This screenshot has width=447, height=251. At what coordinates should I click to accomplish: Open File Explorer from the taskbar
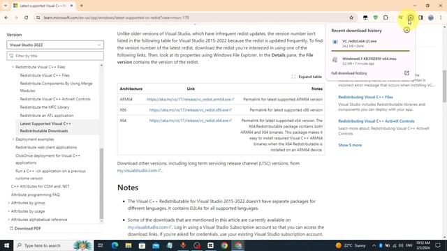tap(129, 245)
